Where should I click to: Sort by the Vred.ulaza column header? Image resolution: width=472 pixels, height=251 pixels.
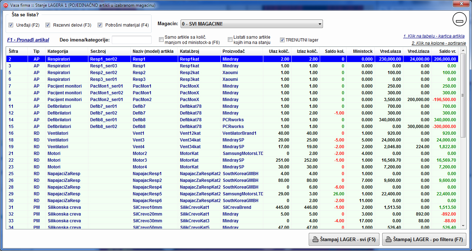point(389,51)
